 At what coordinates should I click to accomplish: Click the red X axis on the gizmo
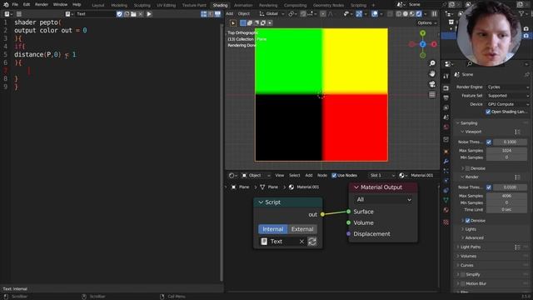(434, 44)
